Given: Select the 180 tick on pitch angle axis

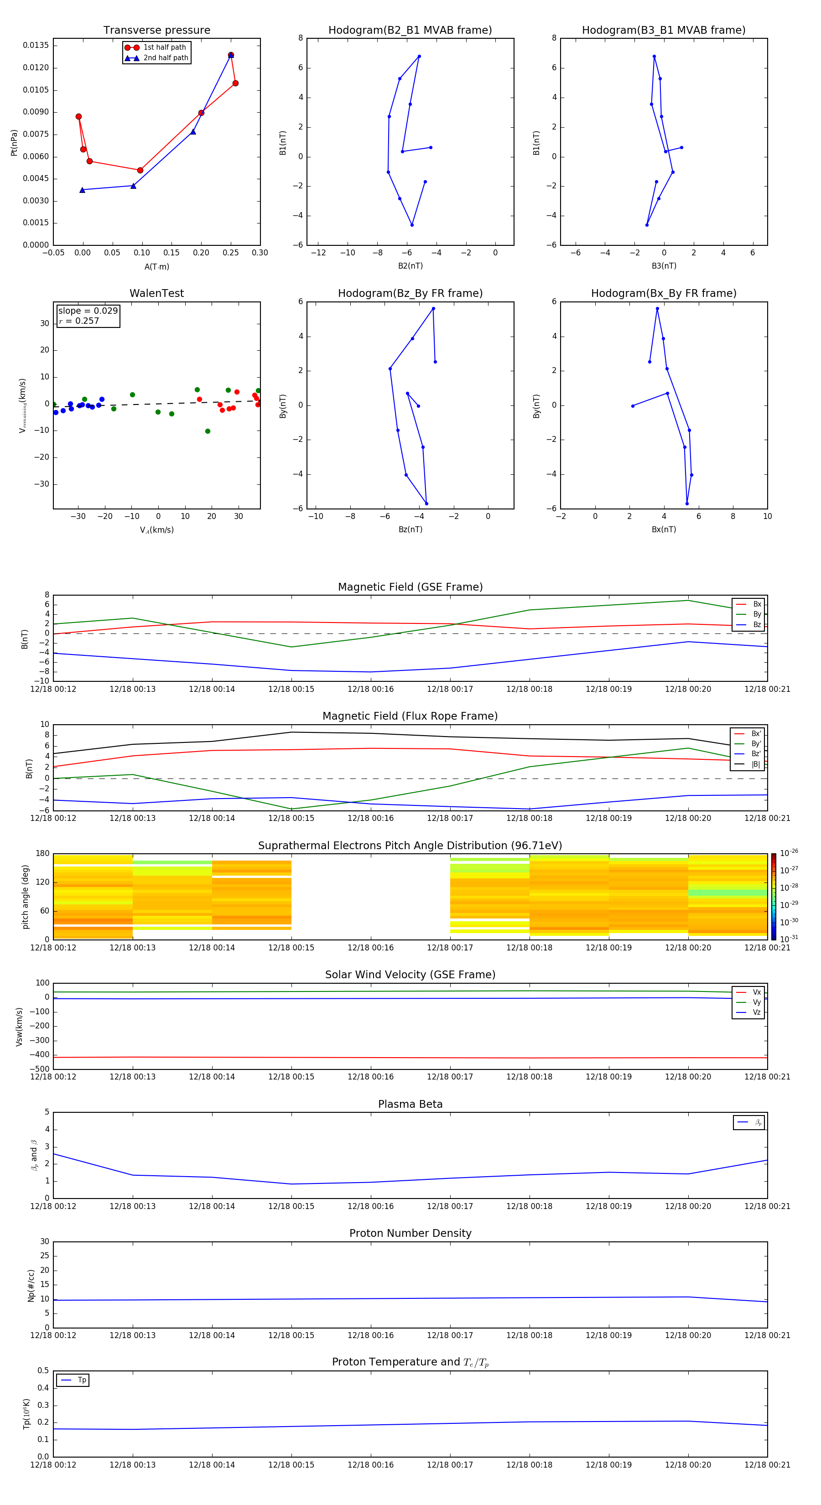Looking at the screenshot, I should 43,854.
